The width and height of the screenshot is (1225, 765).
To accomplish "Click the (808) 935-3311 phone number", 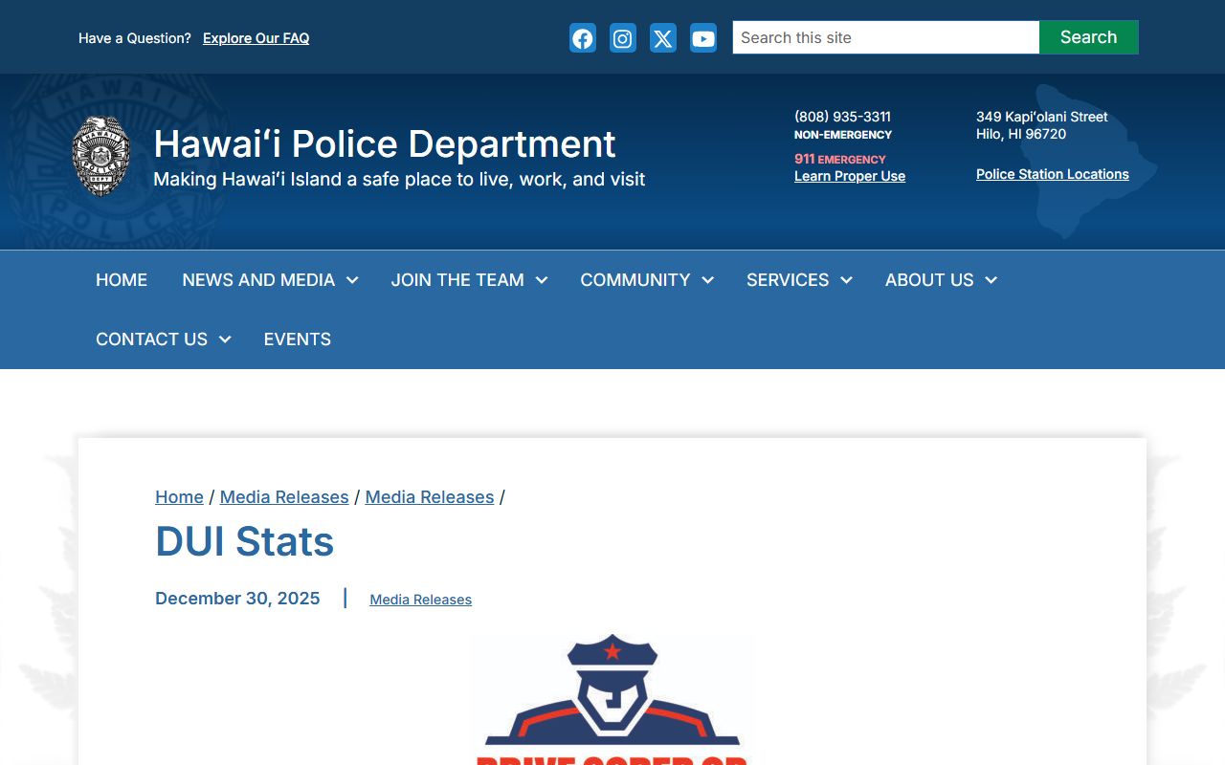I will pos(842,117).
